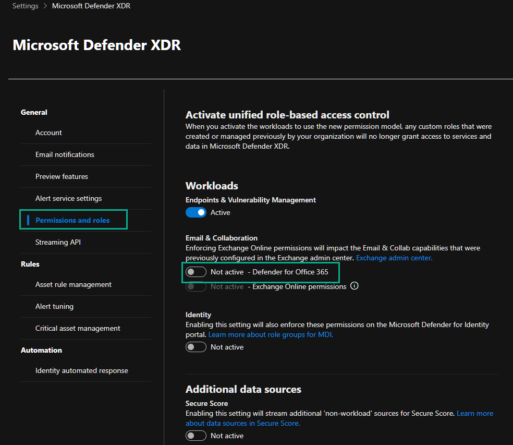The width and height of the screenshot is (513, 445).
Task: Go to Email notifications settings
Action: [65, 154]
